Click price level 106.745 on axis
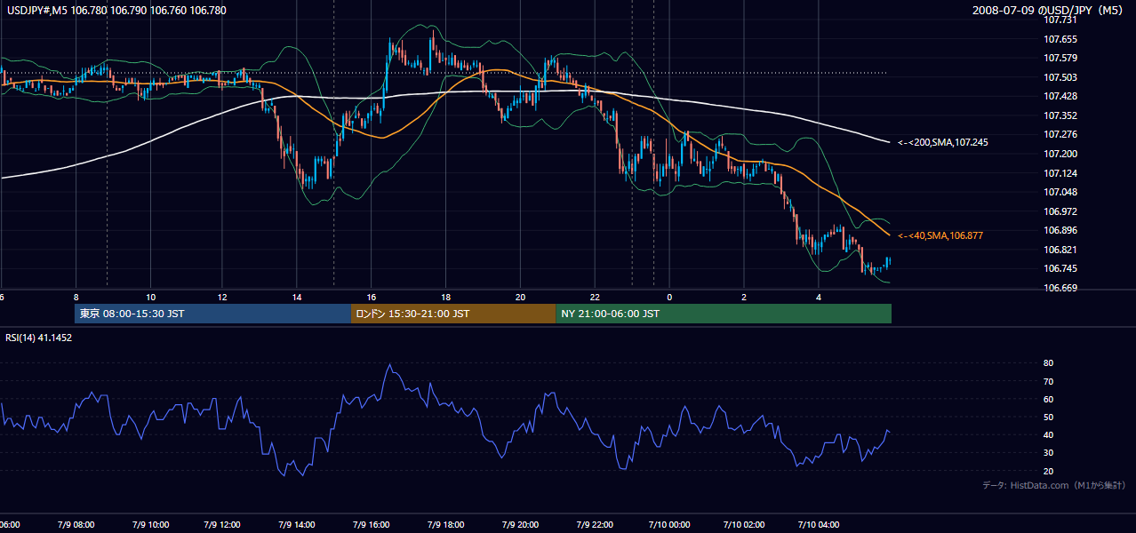 click(1060, 268)
